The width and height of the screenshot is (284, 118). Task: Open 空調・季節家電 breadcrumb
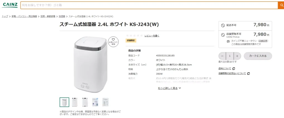48,16
